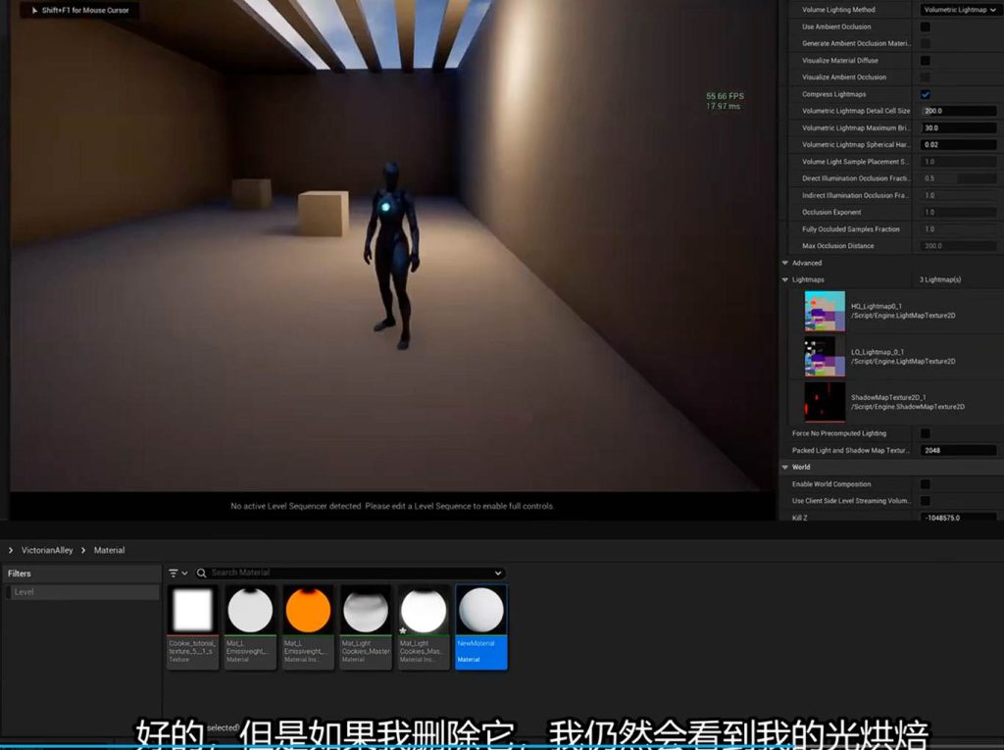The width and height of the screenshot is (1004, 750).
Task: Click the ShadowMapTexture2D_1 preview image
Action: pos(825,402)
